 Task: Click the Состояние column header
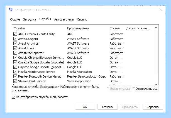(116, 28)
